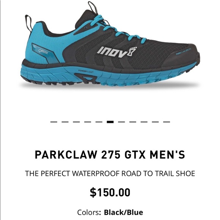Select the fourth carousel indicator dash
The image size is (220, 220).
88,122
